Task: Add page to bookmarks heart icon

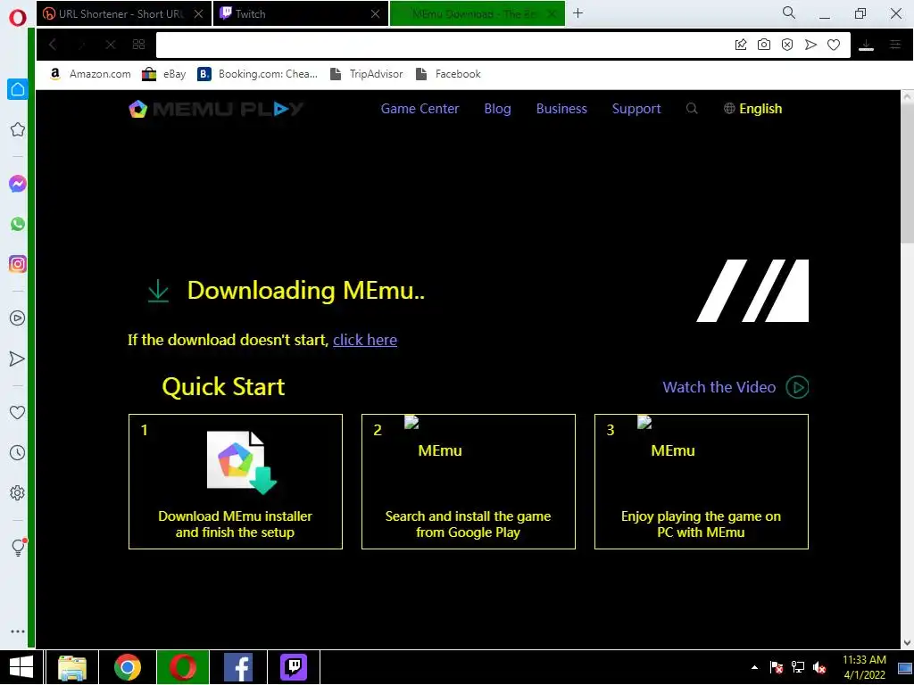Action: pyautogui.click(x=834, y=45)
